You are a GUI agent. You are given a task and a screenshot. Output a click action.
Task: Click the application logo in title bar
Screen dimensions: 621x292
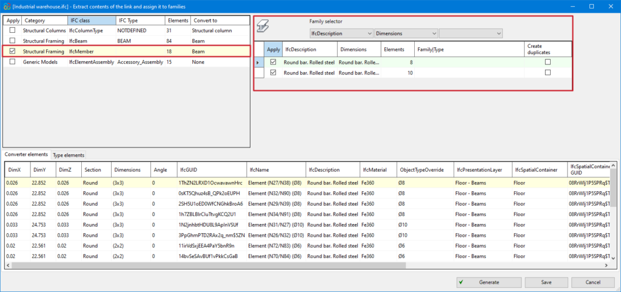tap(7, 6)
